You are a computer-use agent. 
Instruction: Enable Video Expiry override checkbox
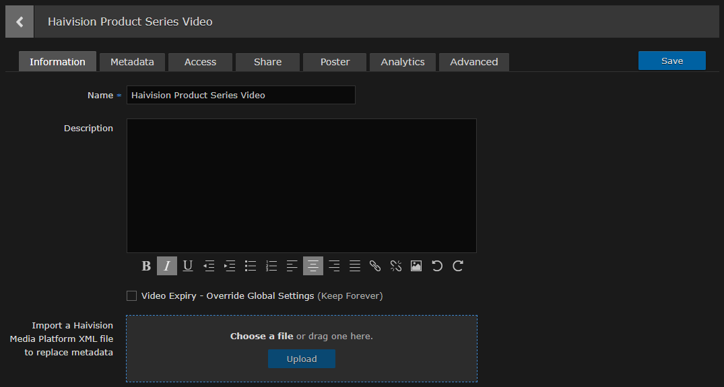tap(131, 295)
